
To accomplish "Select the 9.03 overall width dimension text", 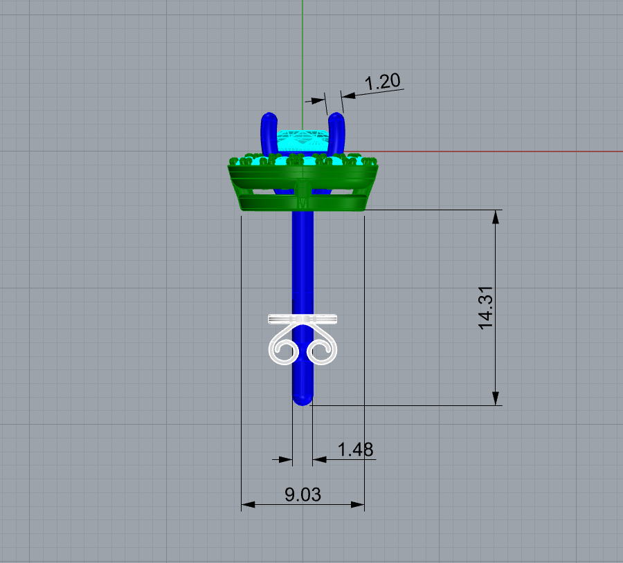I will point(303,495).
